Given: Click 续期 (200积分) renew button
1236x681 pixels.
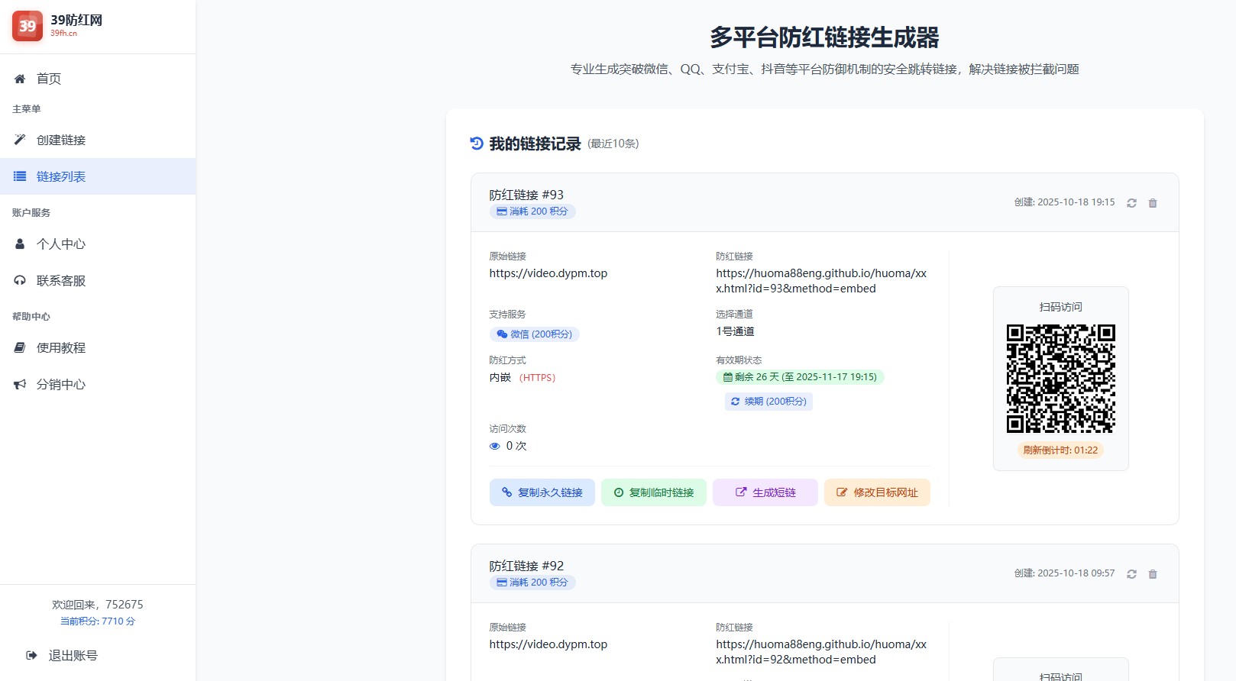Looking at the screenshot, I should pos(768,402).
